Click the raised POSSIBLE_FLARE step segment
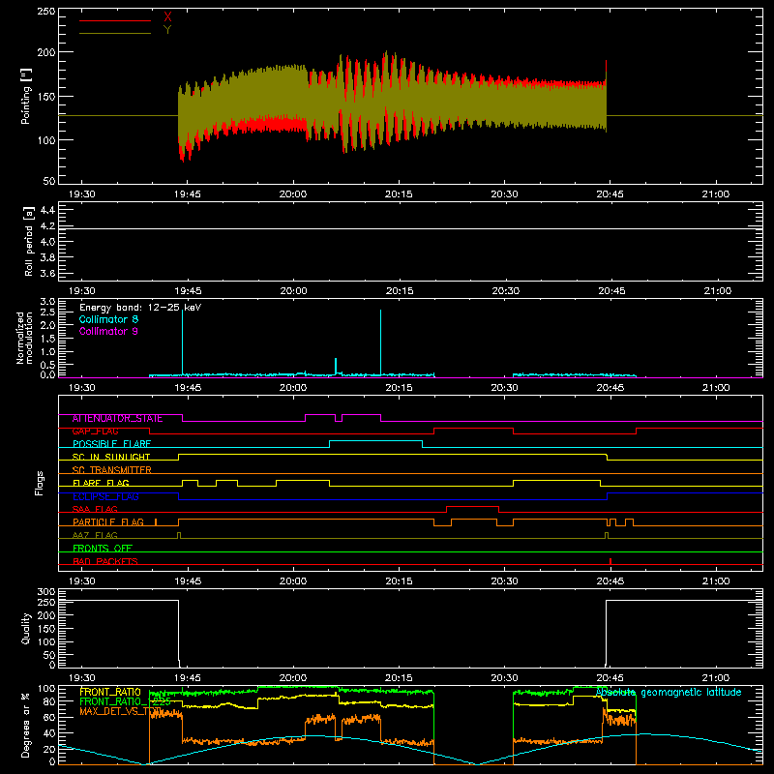This screenshot has width=774, height=774. 375,441
